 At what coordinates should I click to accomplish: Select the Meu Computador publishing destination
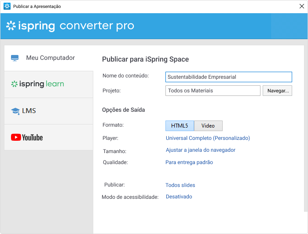coord(49,58)
